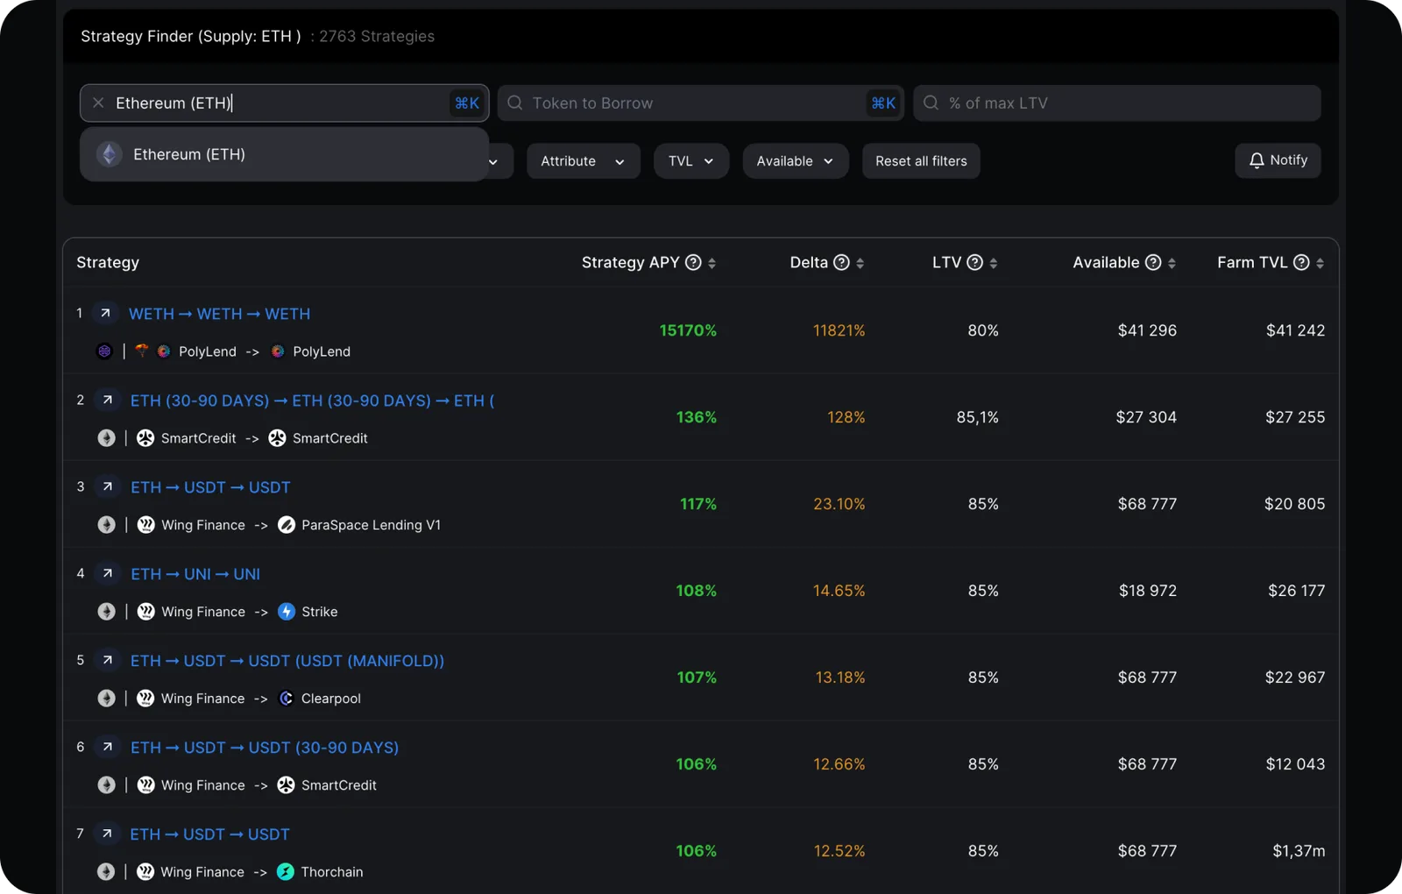Click the $1,37m Farm TVL value
This screenshot has width=1402, height=894.
pos(1299,851)
